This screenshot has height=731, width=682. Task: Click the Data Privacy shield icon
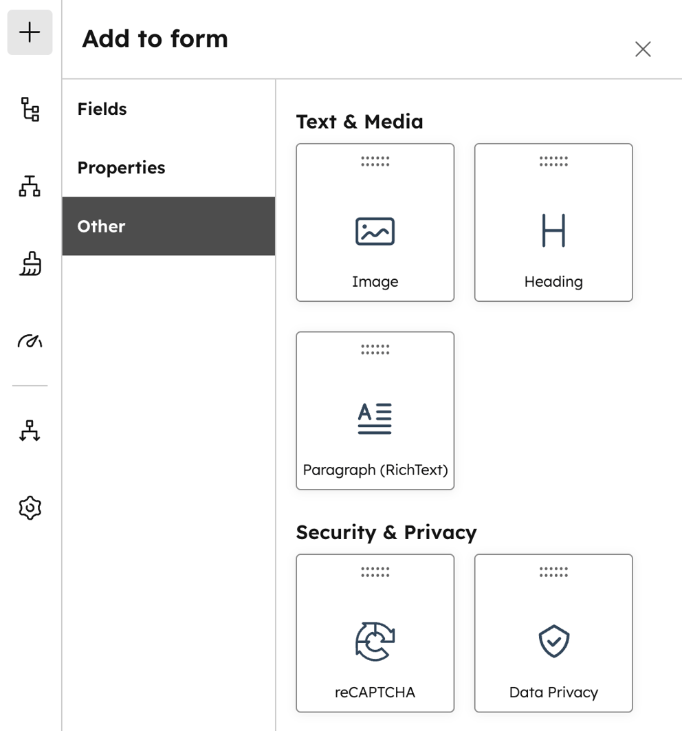553,641
